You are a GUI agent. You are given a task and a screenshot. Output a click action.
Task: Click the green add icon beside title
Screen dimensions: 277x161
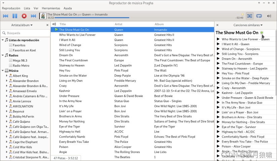[262, 33]
